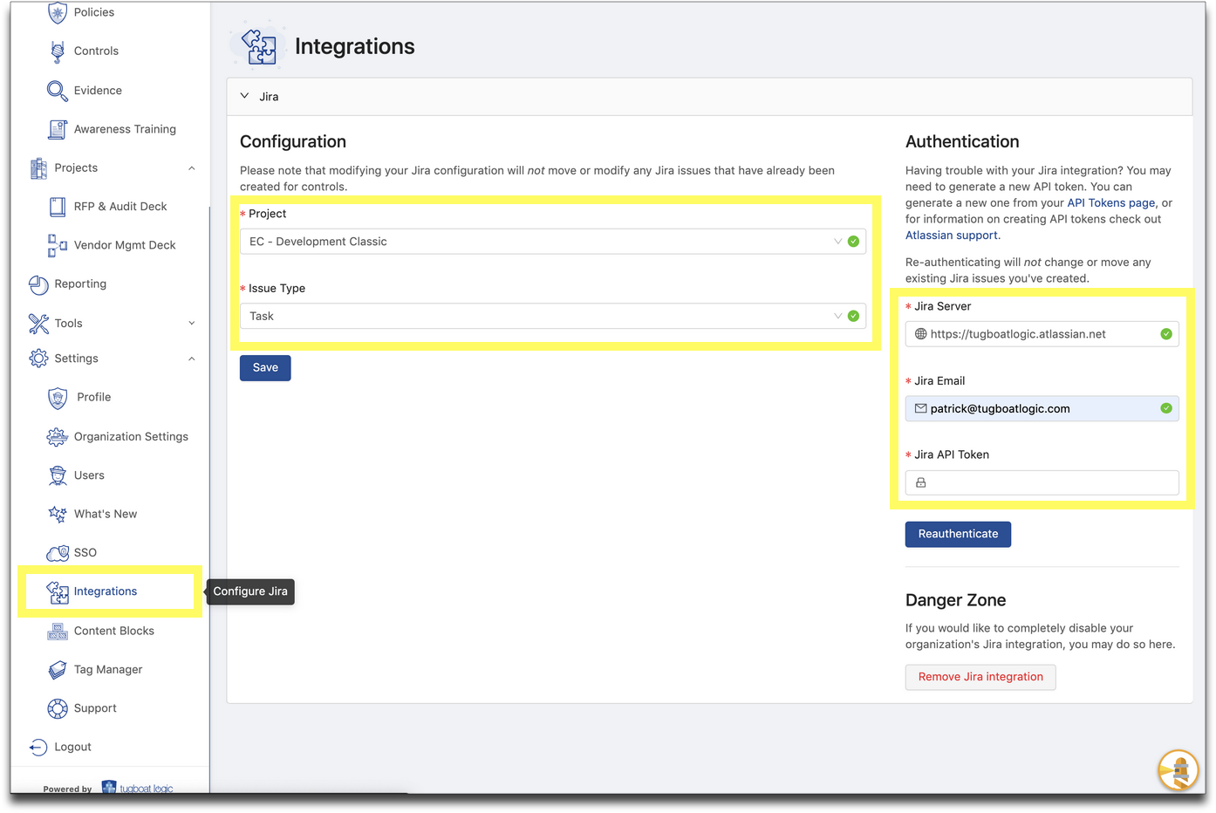Open the help chat mascot icon
1216x813 pixels.
point(1178,769)
